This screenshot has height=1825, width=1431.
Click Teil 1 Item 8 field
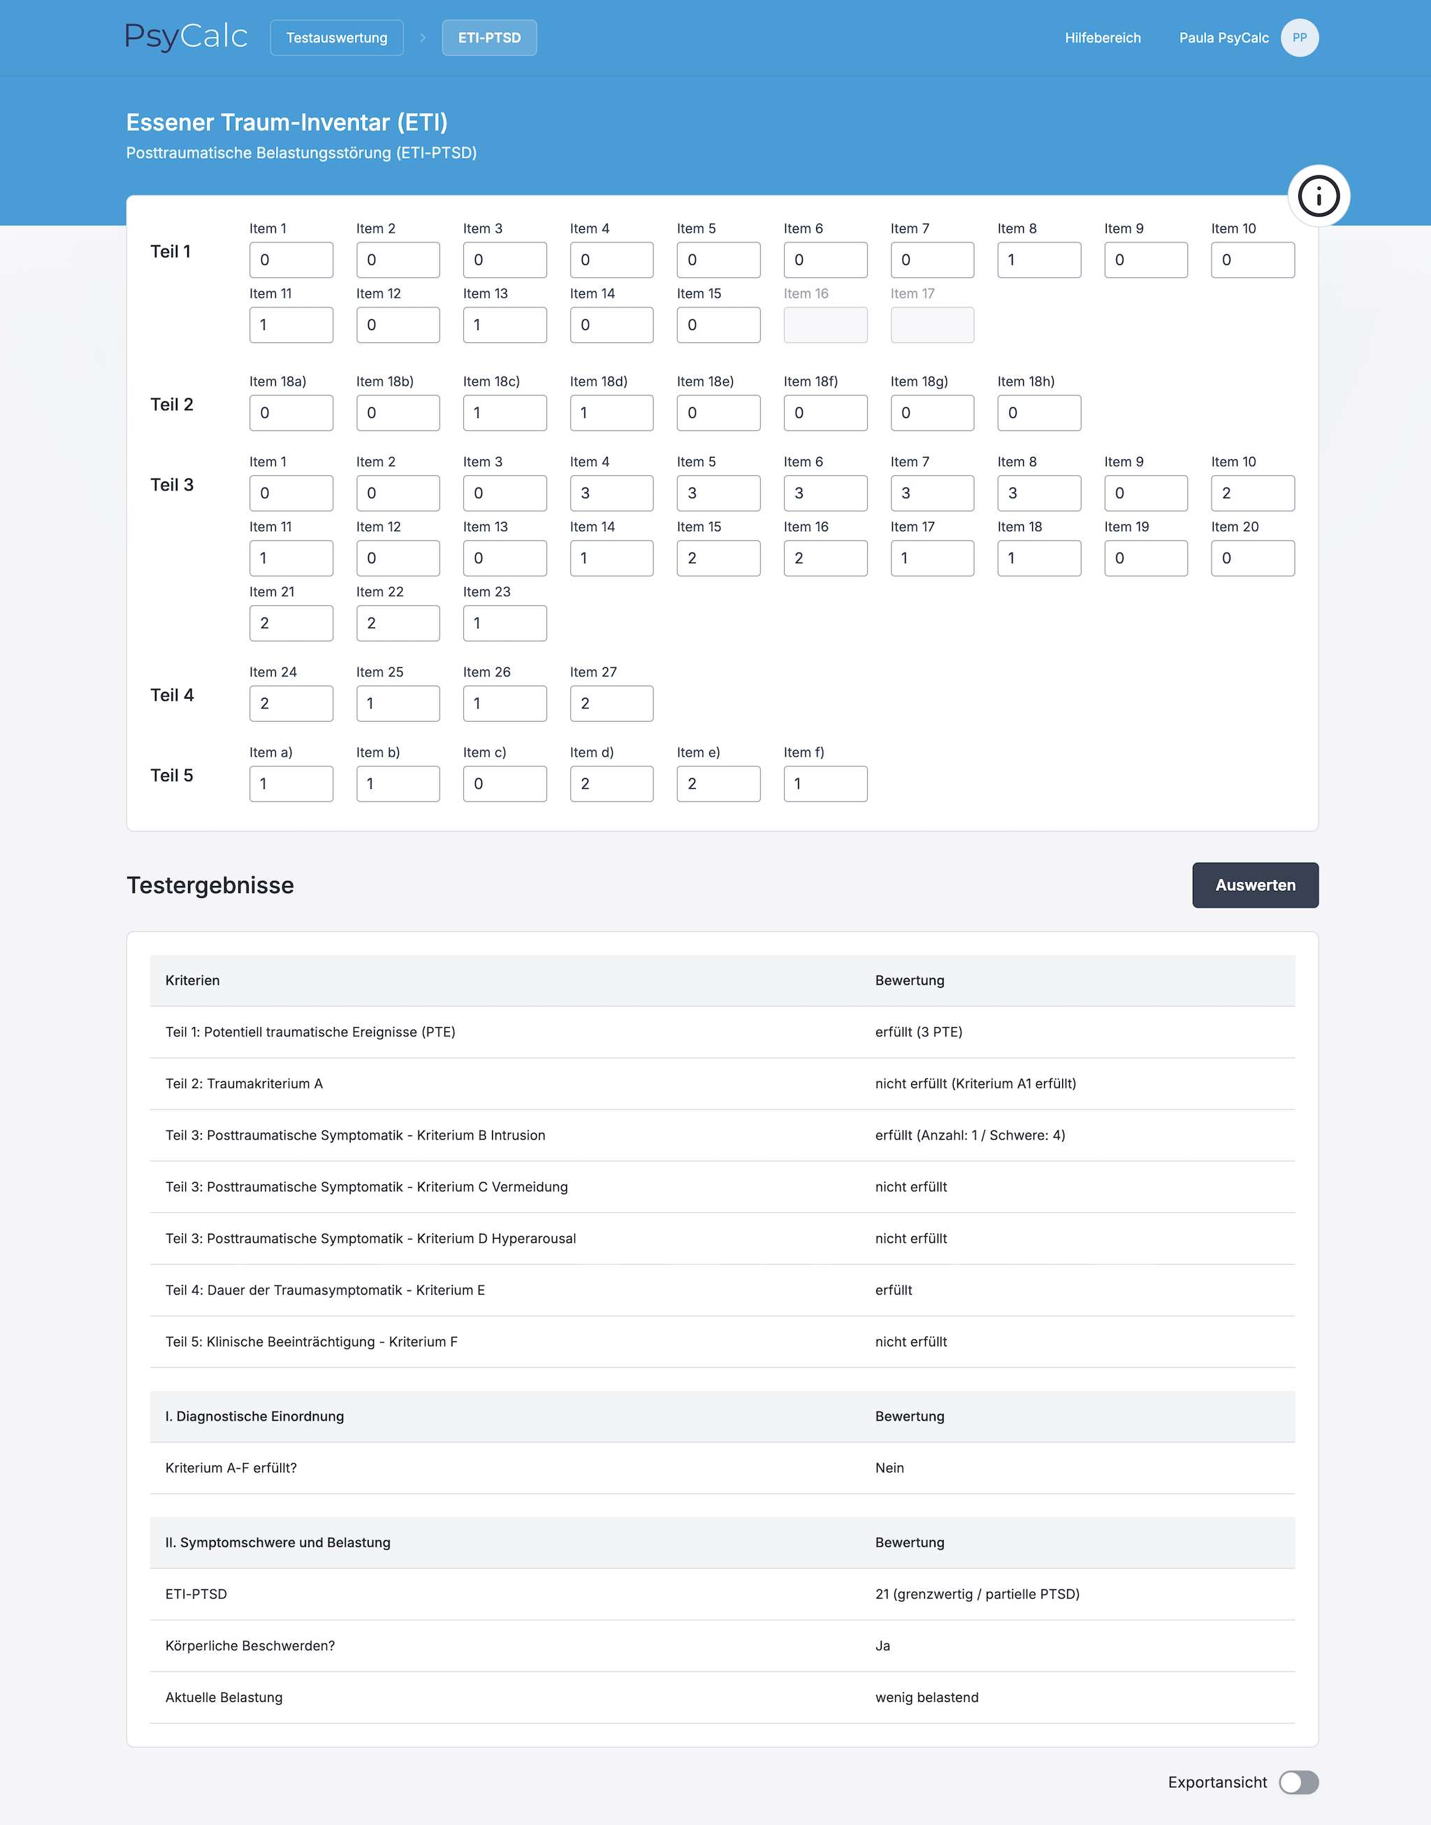[x=1038, y=260]
